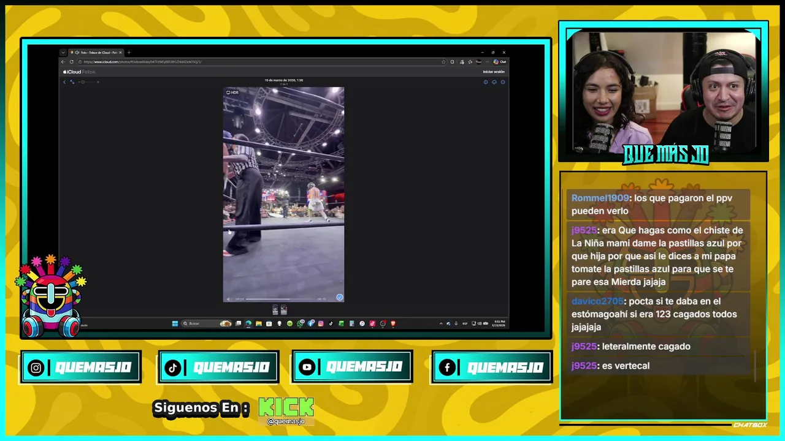Viewport: 785px width, 441px height.
Task: Open Brave browser from the taskbar
Action: click(x=393, y=323)
